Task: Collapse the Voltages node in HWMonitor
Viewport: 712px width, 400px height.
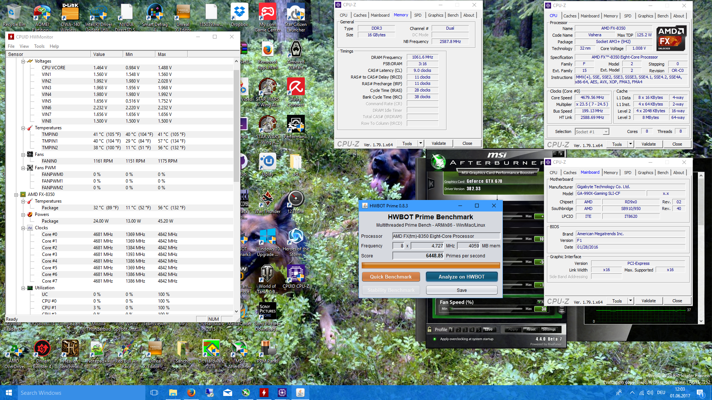Action: 23,61
